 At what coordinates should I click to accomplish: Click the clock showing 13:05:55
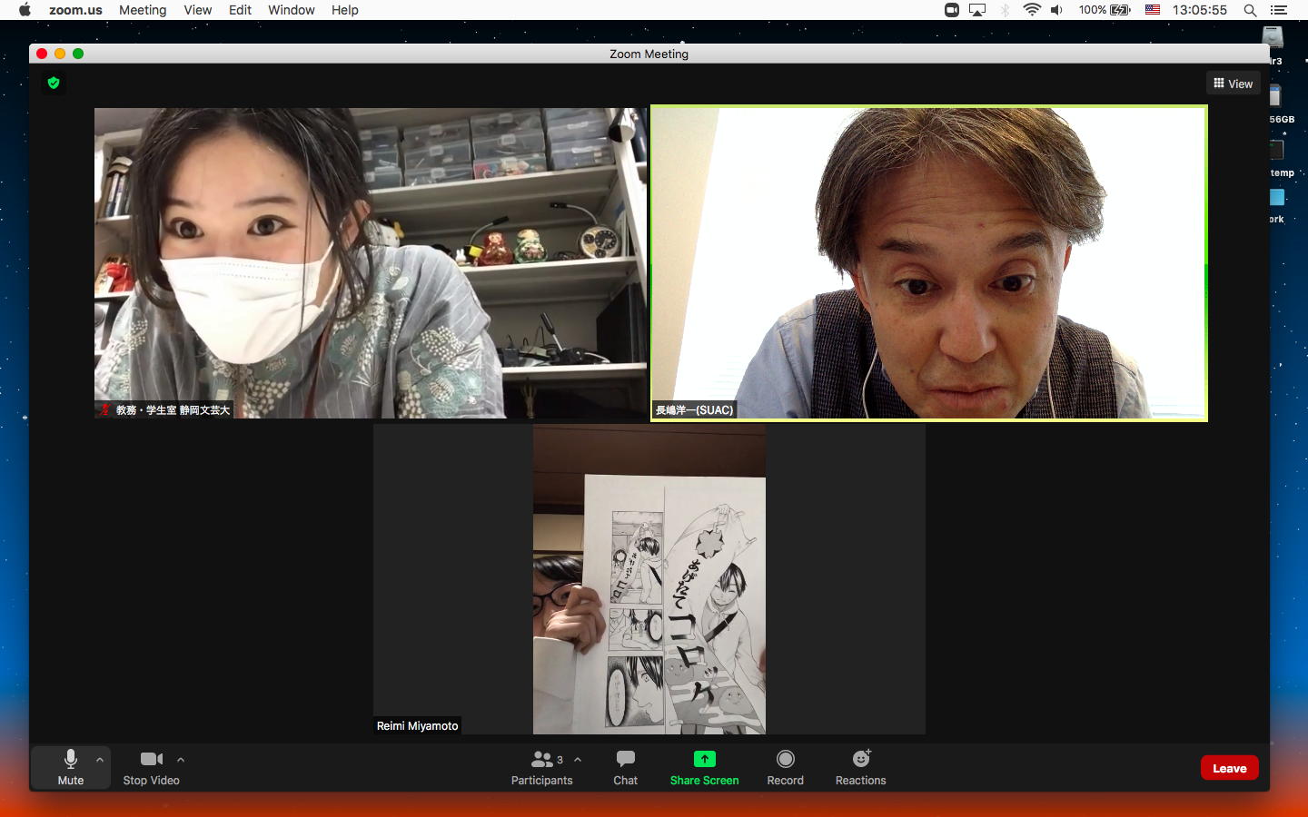[x=1199, y=10]
